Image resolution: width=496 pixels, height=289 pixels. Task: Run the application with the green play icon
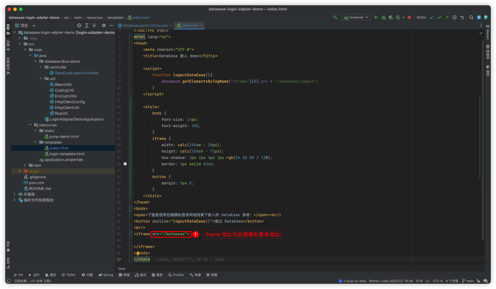coord(376,17)
